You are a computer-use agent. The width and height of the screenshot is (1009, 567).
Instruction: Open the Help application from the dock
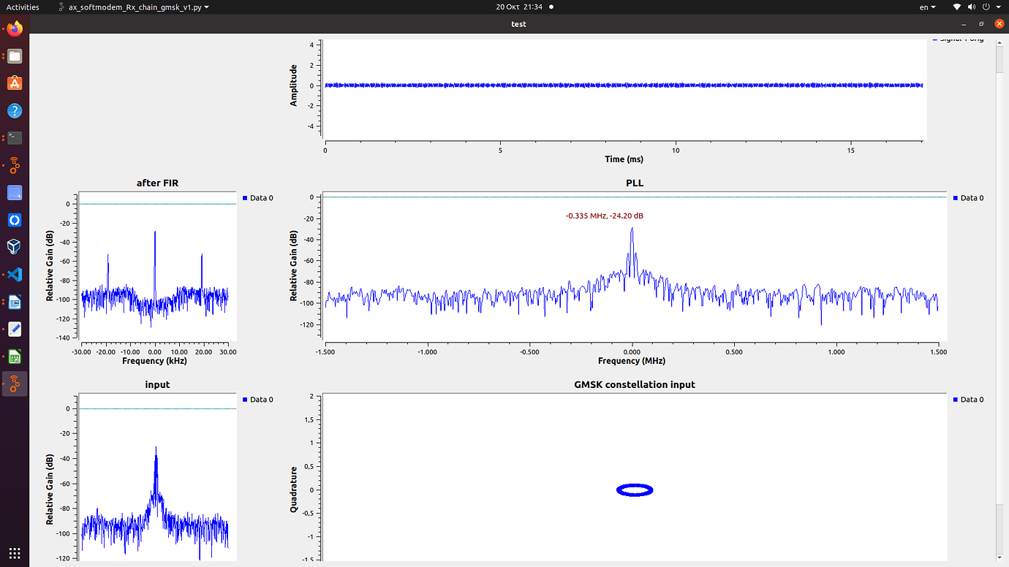tap(14, 110)
